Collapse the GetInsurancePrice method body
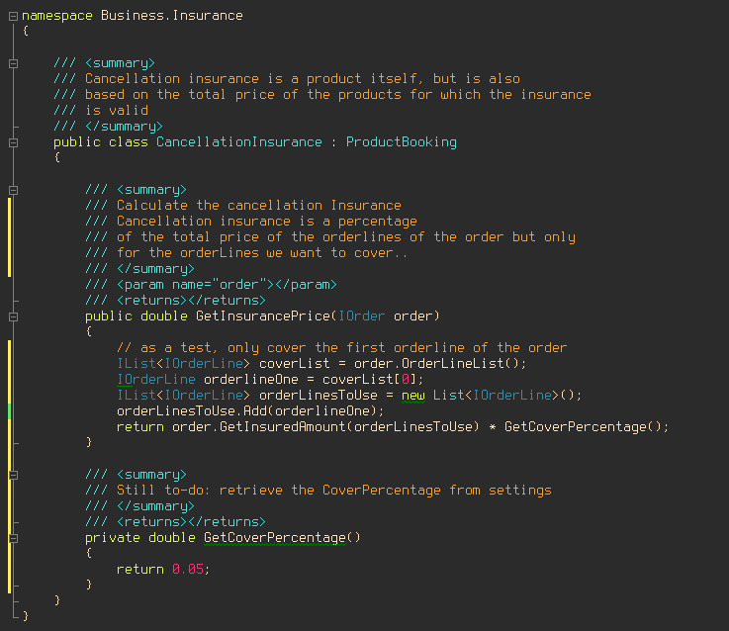Screen dimensions: 729x631 (x=13, y=316)
